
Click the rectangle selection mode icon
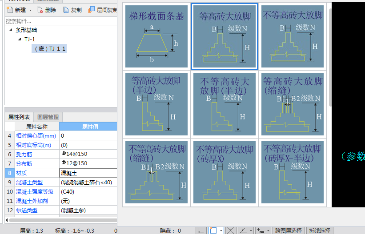tap(213, 230)
